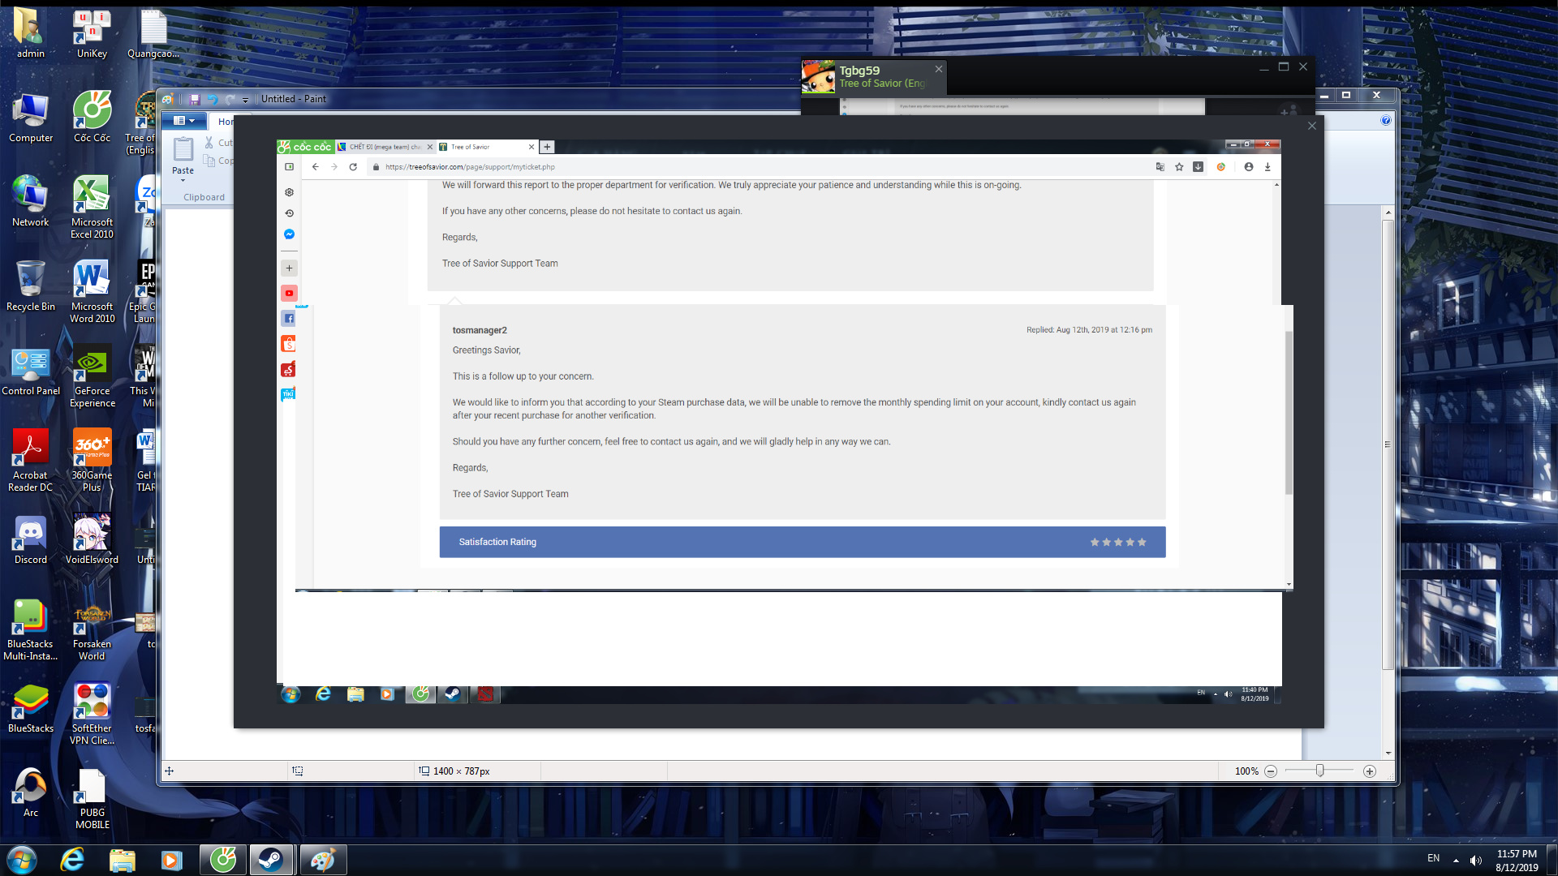Click the EN language indicator in the taskbar
The height and width of the screenshot is (876, 1558).
pos(1434,858)
